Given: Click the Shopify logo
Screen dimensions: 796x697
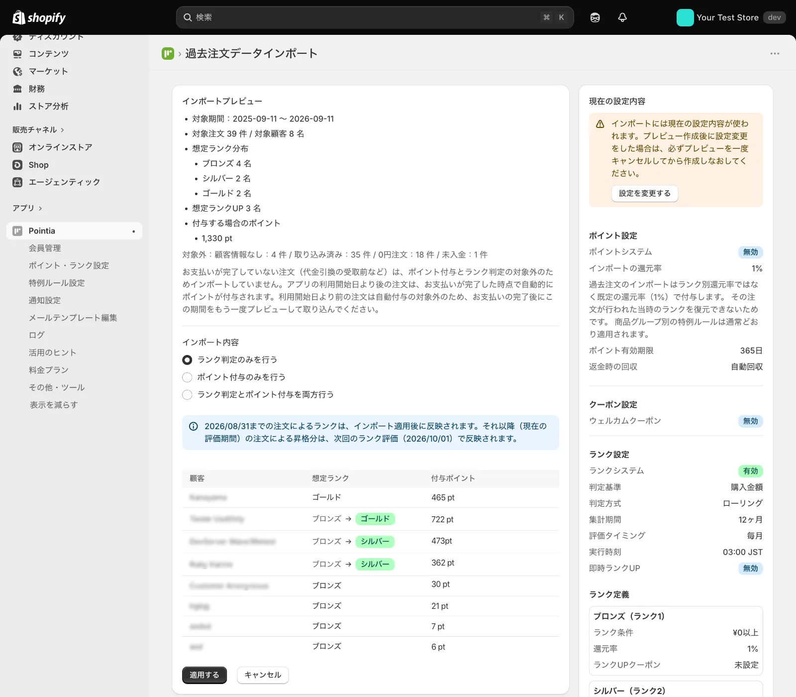Looking at the screenshot, I should pos(39,17).
